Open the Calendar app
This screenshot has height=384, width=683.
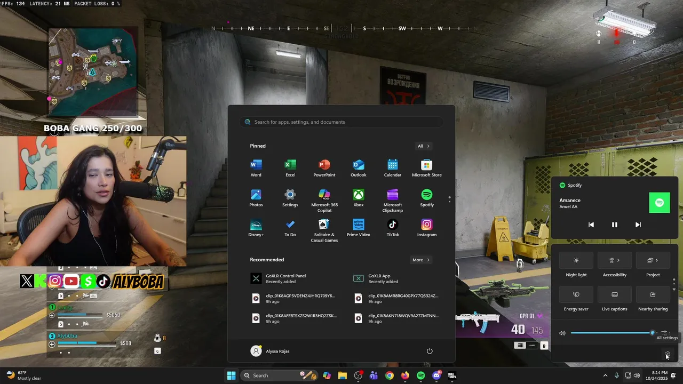(x=393, y=167)
